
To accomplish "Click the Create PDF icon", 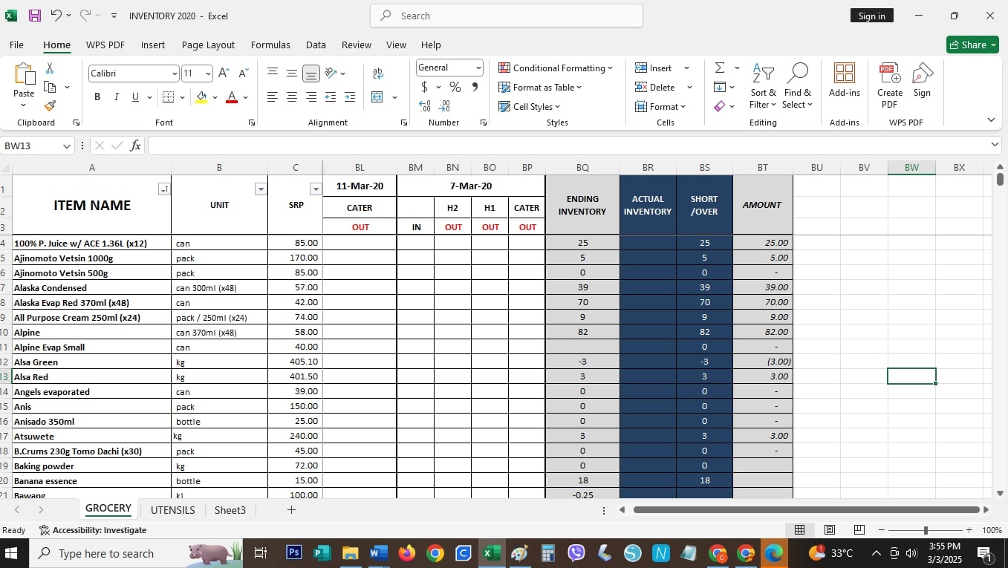I will coord(889,86).
